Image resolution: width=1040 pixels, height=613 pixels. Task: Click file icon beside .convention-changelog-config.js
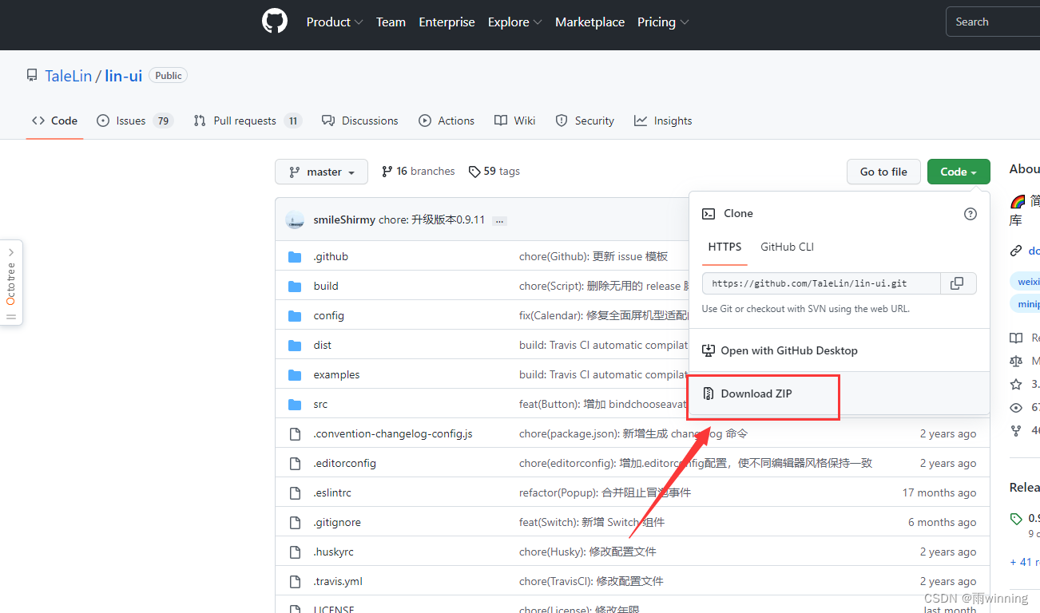click(295, 434)
